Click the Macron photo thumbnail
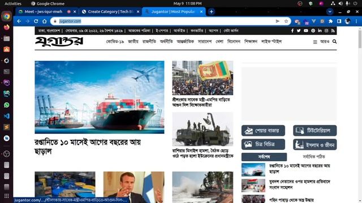Image resolution: width=362 pixels, height=203 pixels. coord(134,187)
